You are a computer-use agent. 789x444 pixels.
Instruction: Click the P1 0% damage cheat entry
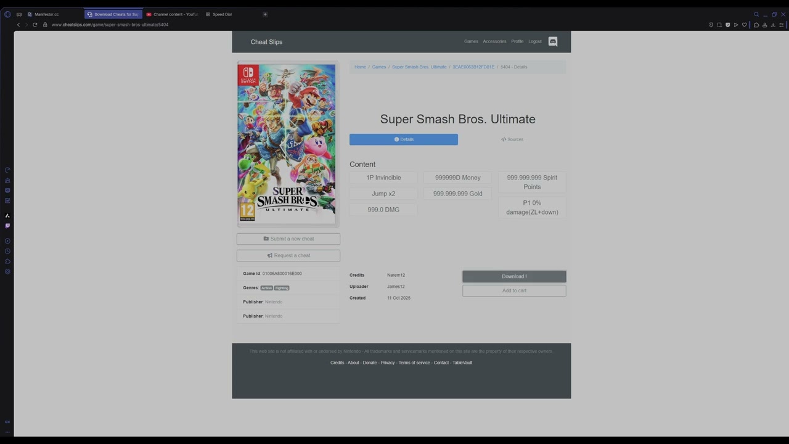click(x=532, y=207)
